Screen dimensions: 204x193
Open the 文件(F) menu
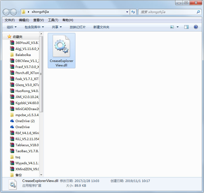(10, 20)
